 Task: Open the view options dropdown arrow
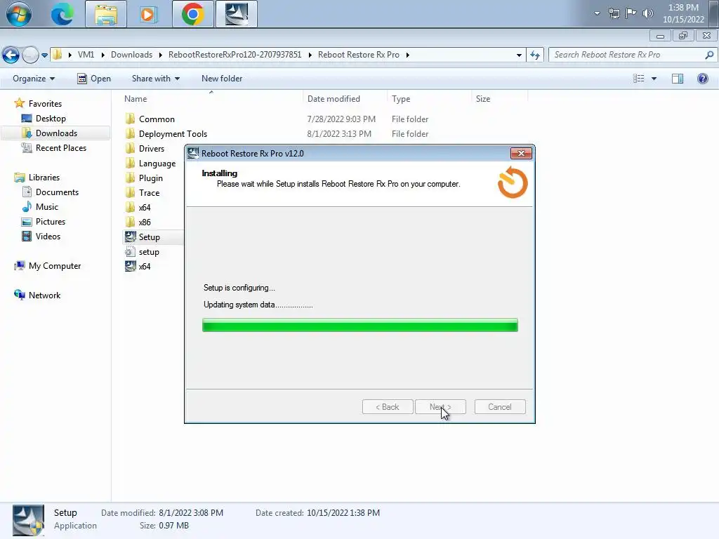654,79
